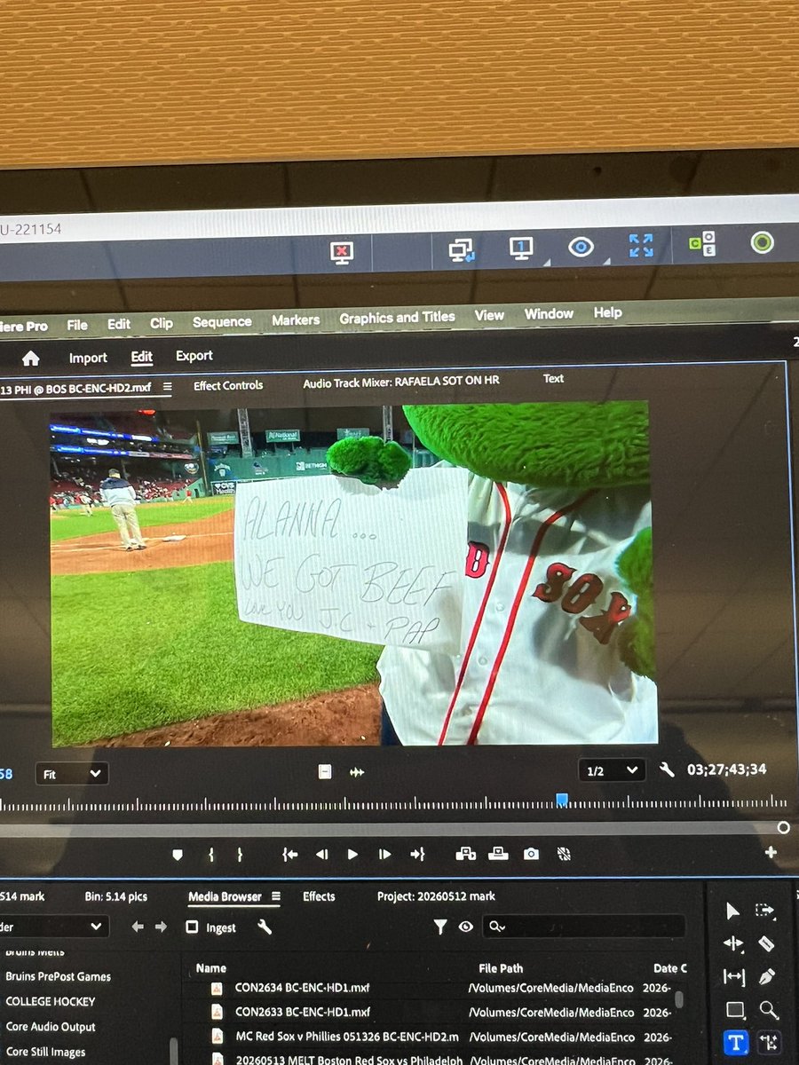Click the forward arrow in Media Browser

(161, 927)
